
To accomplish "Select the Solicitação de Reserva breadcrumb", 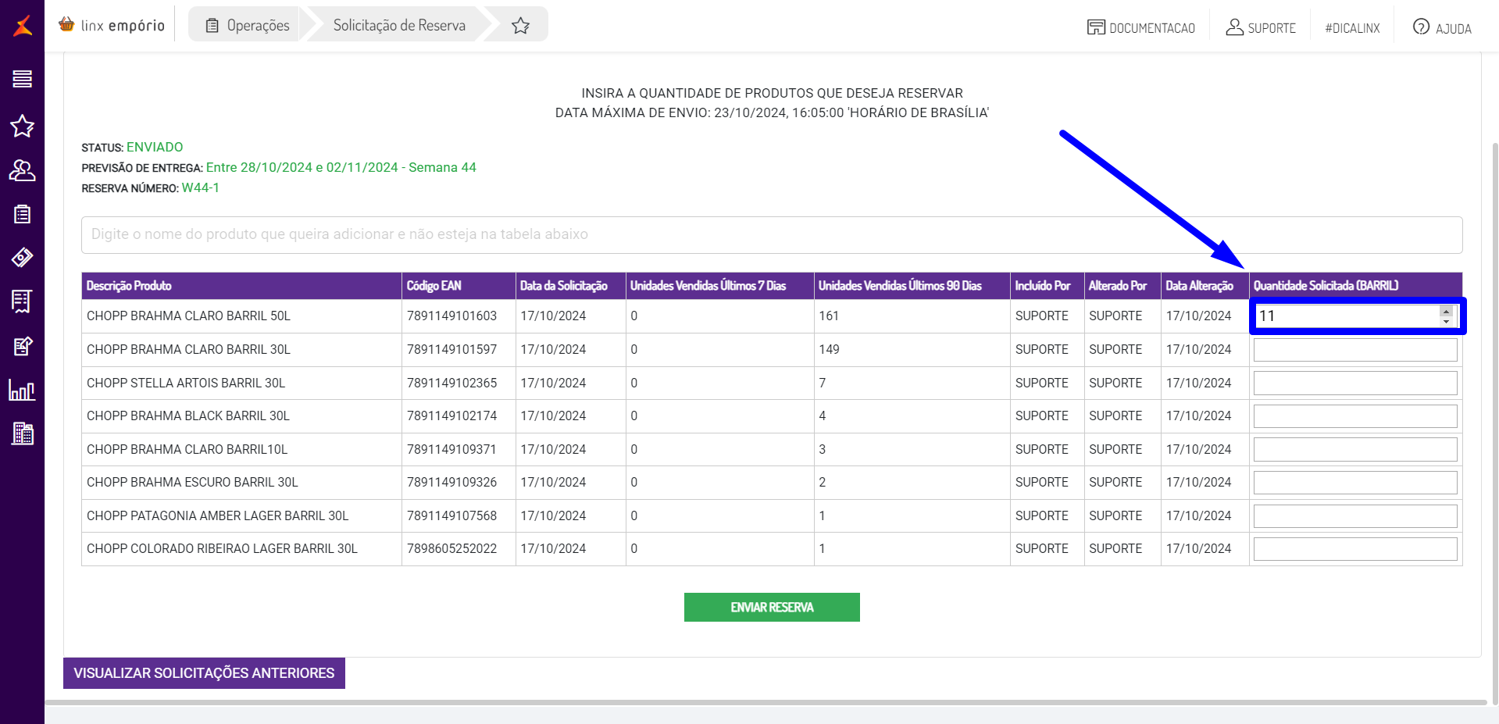I will 399,26.
